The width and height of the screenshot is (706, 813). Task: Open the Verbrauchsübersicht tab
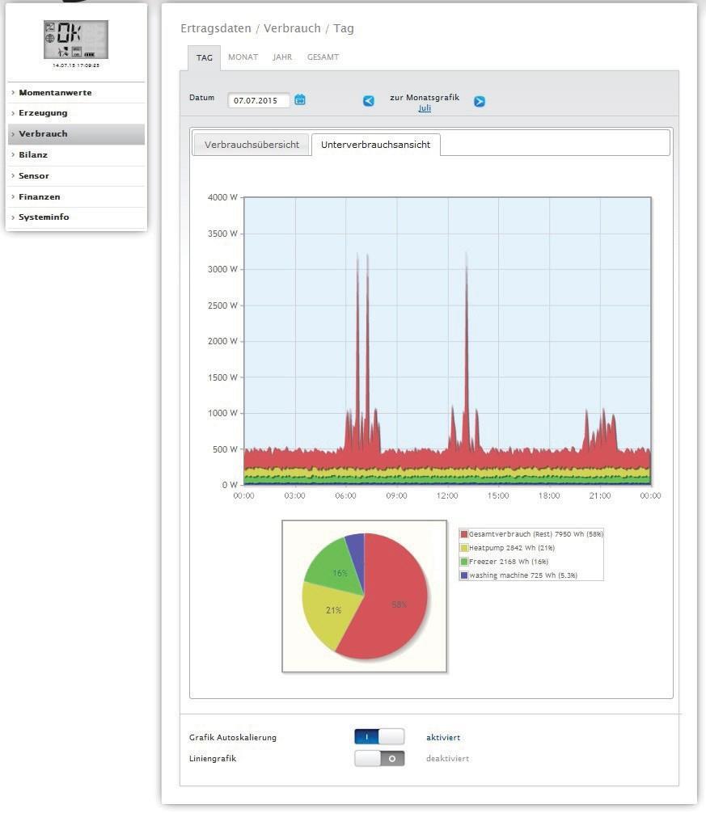click(x=252, y=145)
